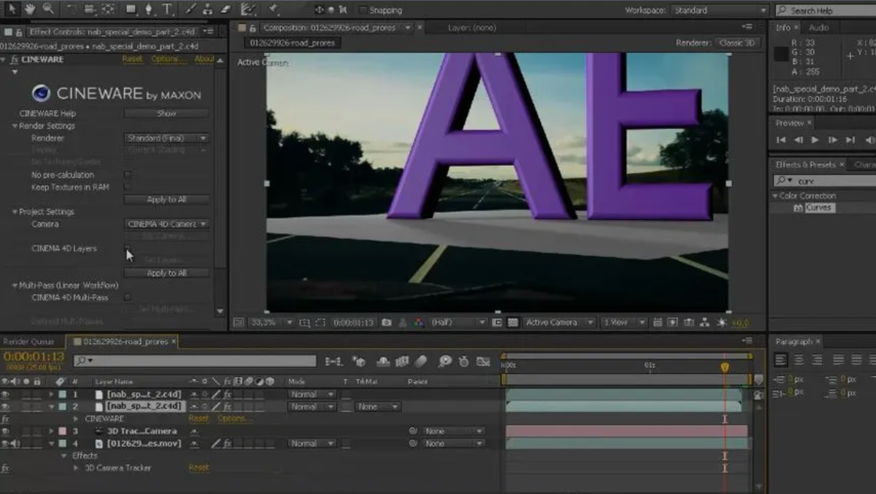
Task: Switch to the Render Queue tab
Action: pyautogui.click(x=28, y=341)
